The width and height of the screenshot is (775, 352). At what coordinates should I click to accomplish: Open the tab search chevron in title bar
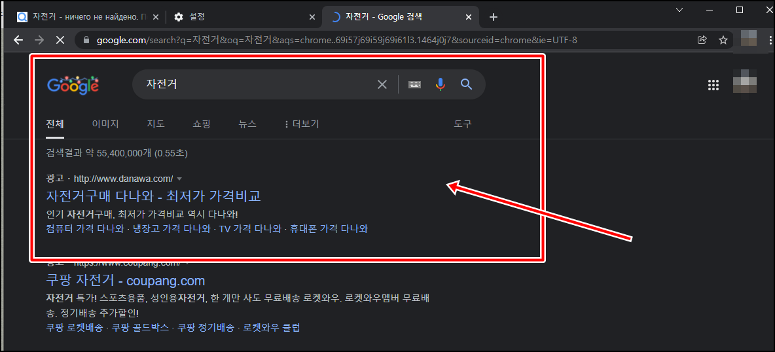(679, 9)
